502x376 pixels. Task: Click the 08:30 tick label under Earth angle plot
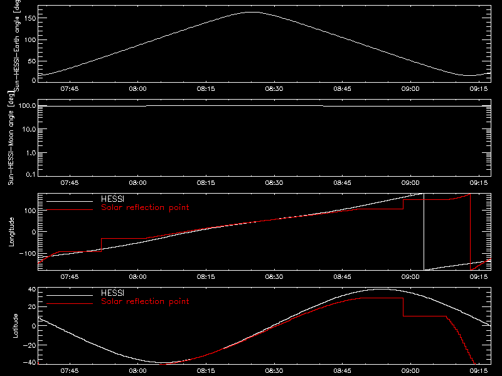[x=274, y=89]
